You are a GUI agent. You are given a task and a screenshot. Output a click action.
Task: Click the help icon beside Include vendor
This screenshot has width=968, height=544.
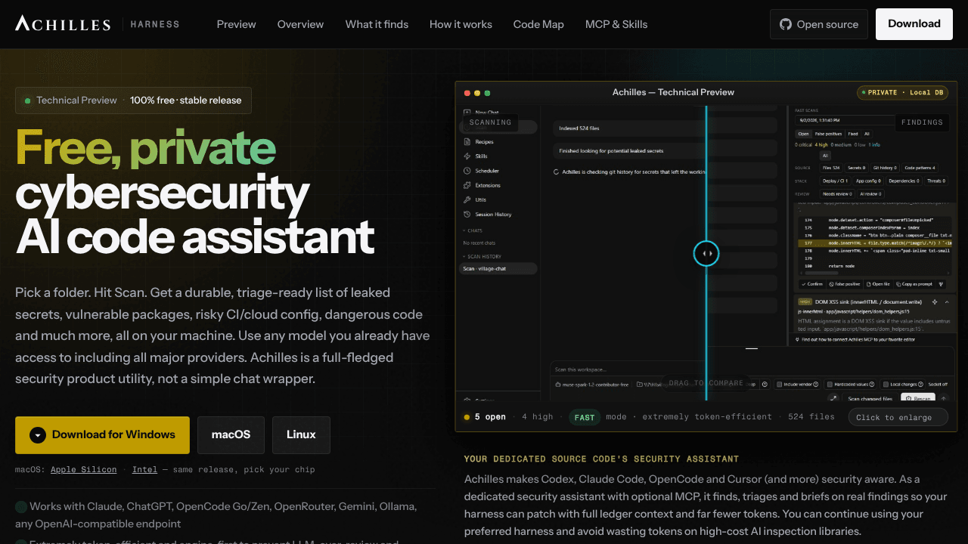click(x=814, y=384)
